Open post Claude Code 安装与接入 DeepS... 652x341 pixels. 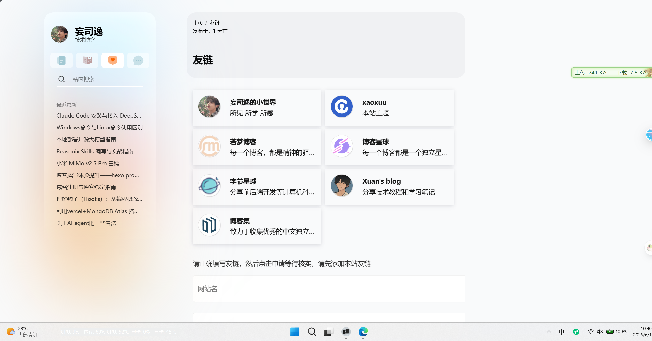coord(99,115)
